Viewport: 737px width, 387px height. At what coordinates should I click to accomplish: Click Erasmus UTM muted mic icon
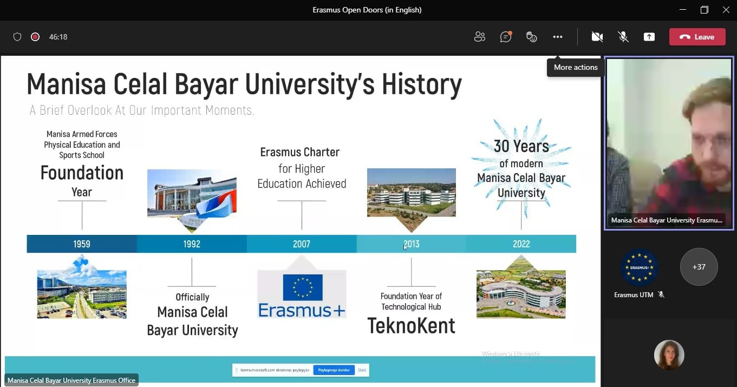point(661,294)
